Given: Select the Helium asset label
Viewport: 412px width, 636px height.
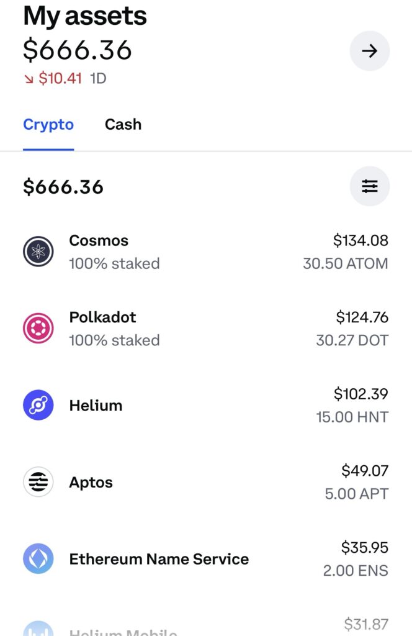Looking at the screenshot, I should [x=96, y=405].
